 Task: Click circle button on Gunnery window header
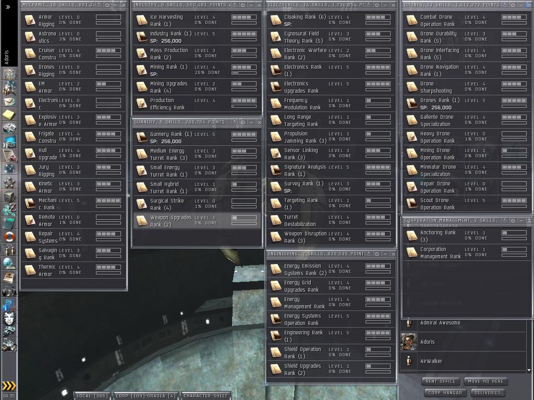[x=243, y=122]
